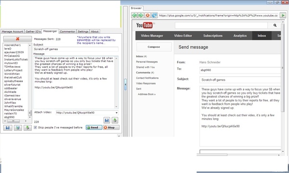
Task: Open Video Manager in YouTube nav
Action: coord(152,36)
